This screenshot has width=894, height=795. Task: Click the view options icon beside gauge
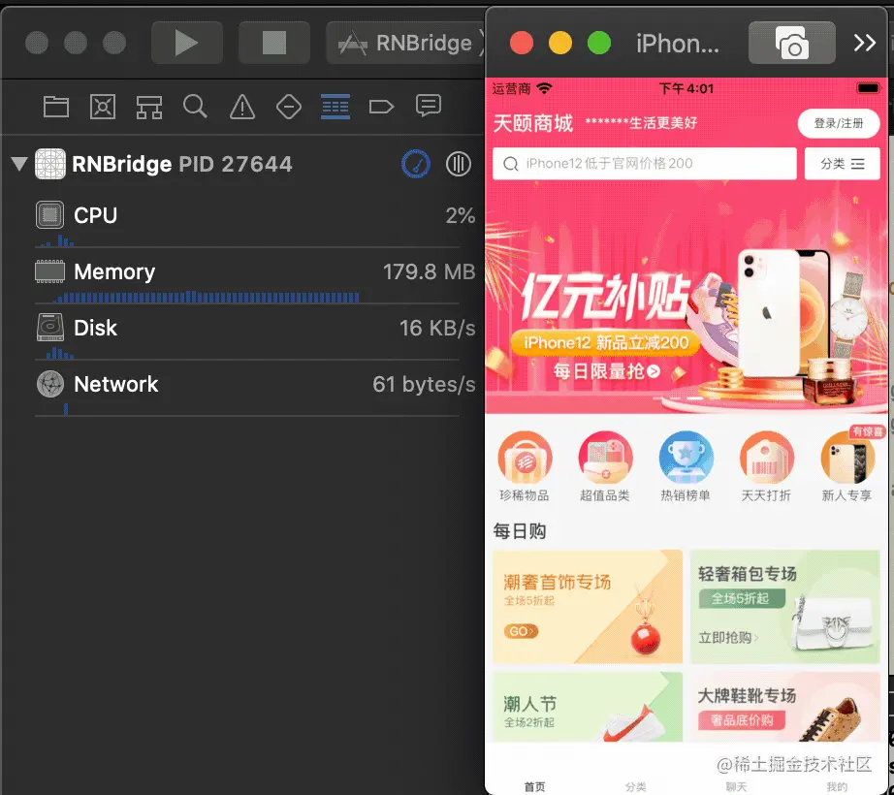pyautogui.click(x=459, y=164)
